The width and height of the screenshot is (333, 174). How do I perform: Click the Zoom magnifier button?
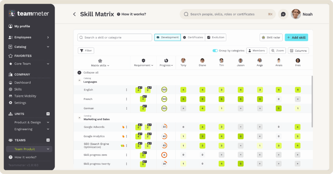click(277, 51)
